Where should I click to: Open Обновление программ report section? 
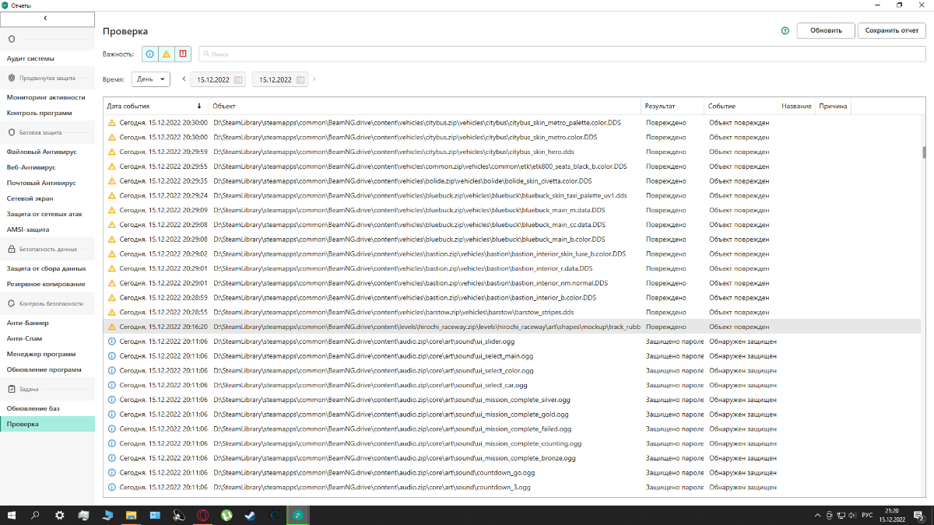(47, 369)
